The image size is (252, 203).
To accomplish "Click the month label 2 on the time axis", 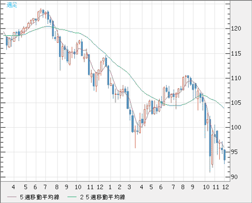I will pyautogui.click(x=120, y=187).
